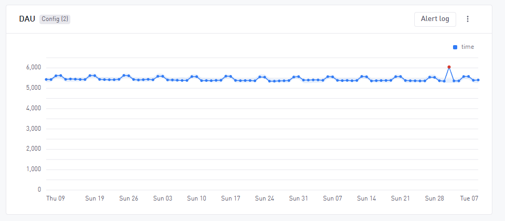
Task: Open the three-dot more options menu
Action: [468, 19]
